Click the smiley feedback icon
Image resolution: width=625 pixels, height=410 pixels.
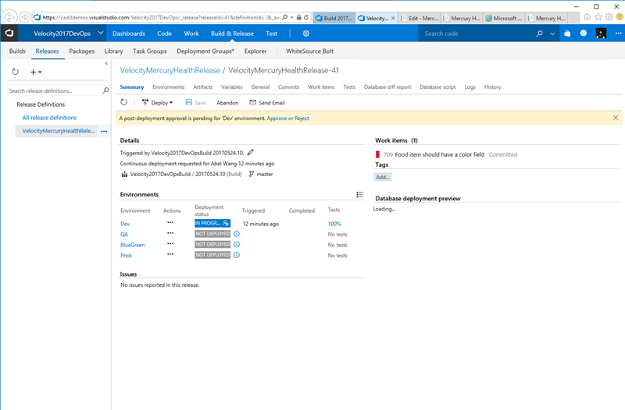point(584,34)
